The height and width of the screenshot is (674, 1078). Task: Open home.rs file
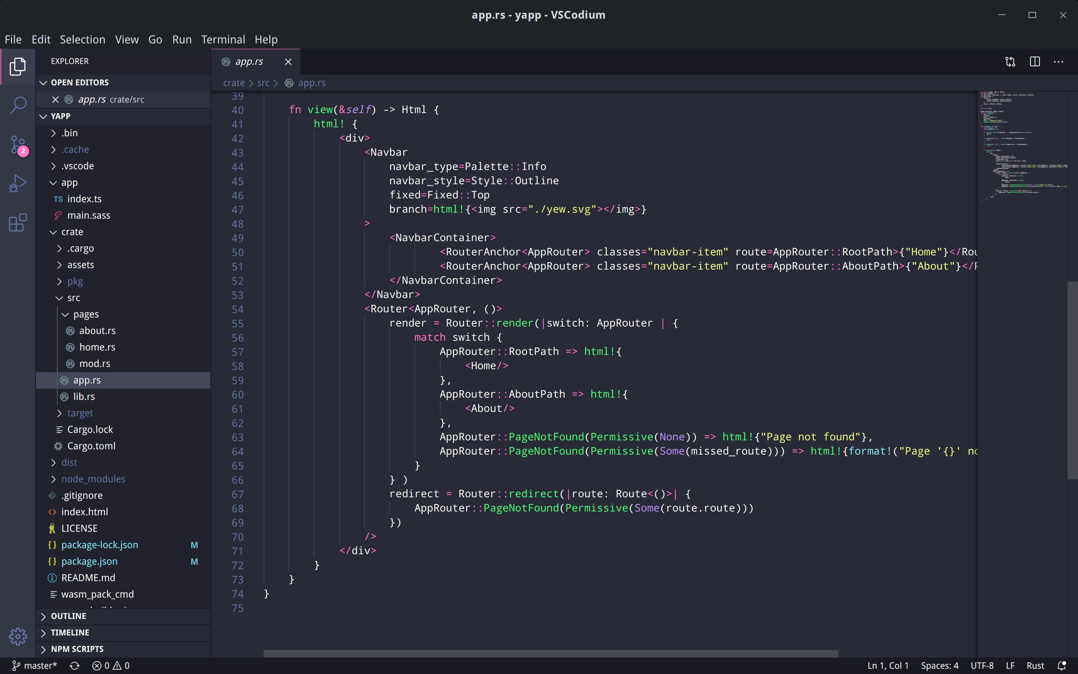(x=124, y=347)
